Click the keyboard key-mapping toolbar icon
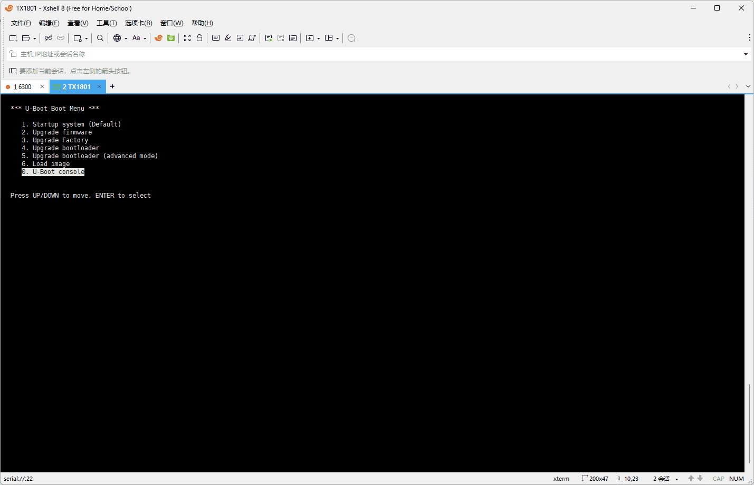Viewport: 754px width, 485px height. 216,38
